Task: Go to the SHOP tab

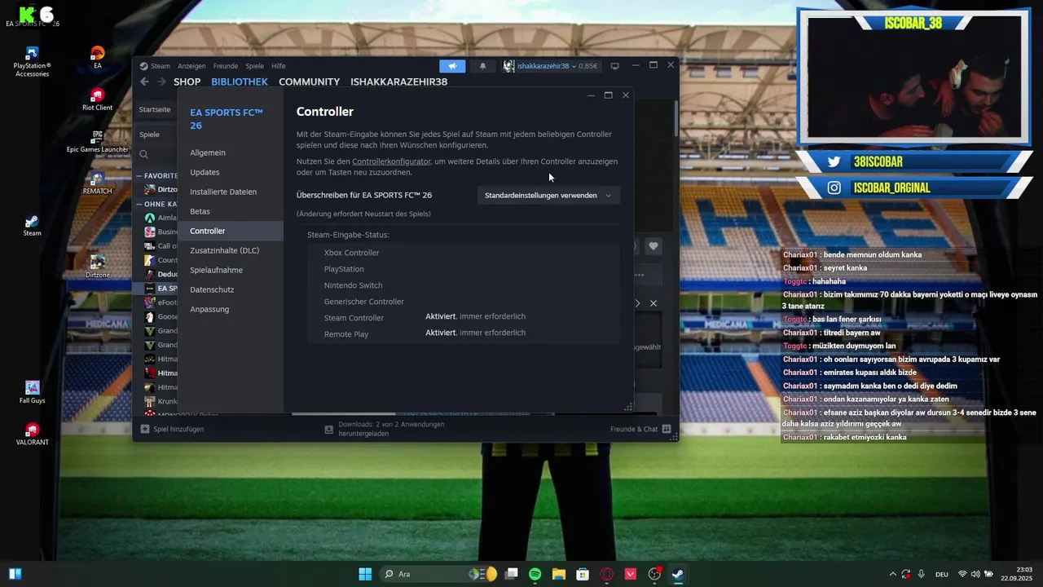Action: (187, 82)
